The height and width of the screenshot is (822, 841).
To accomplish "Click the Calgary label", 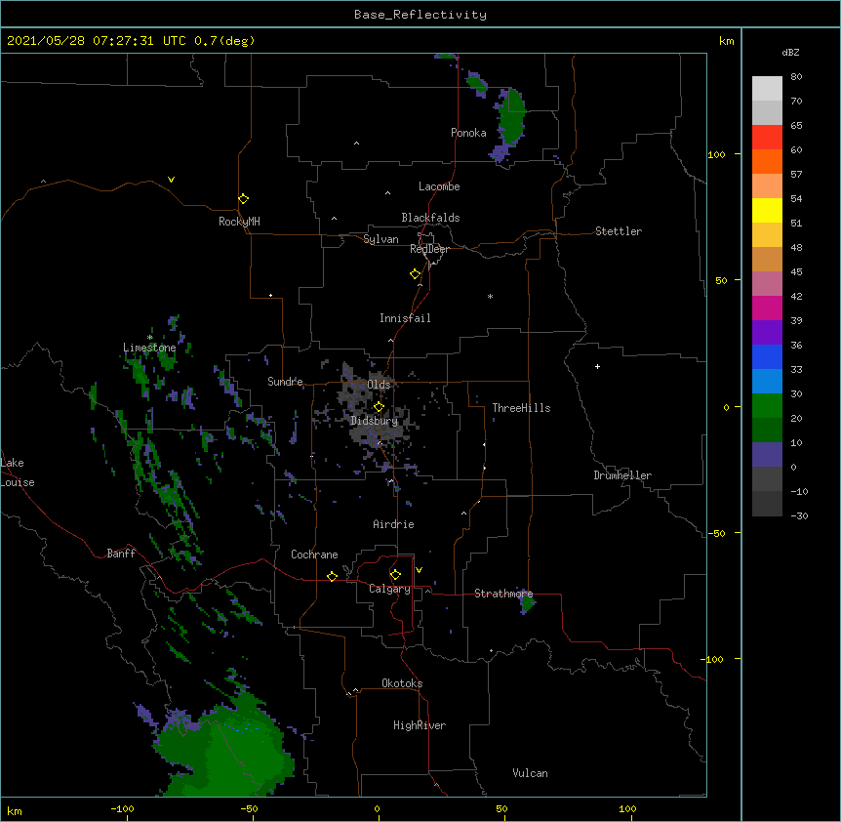I will coord(389,589).
